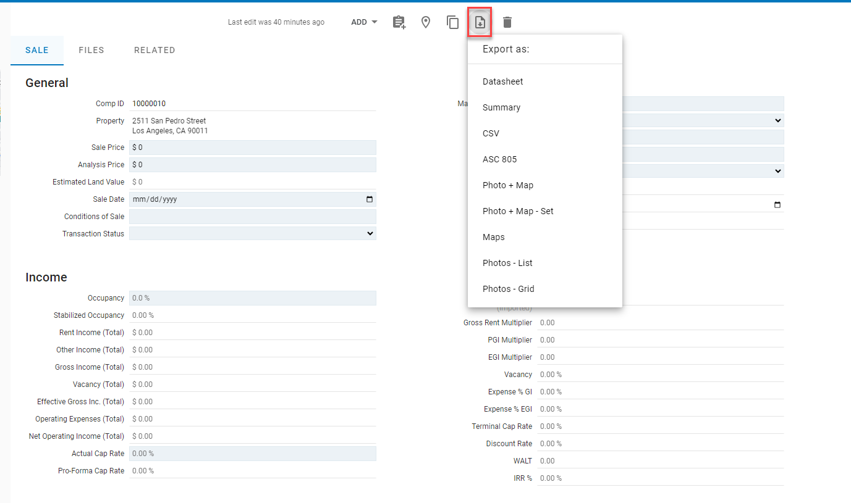Image resolution: width=851 pixels, height=503 pixels.
Task: Click the Pro-Forma Cap Rate value
Action: (143, 471)
